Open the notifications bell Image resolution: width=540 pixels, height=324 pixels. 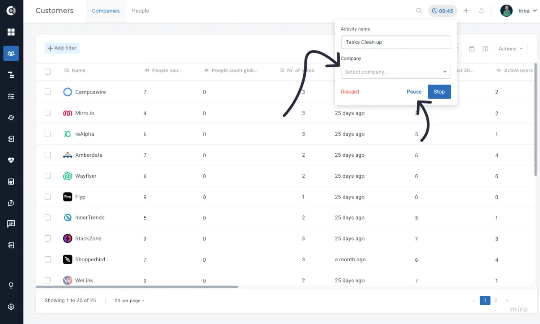(481, 11)
